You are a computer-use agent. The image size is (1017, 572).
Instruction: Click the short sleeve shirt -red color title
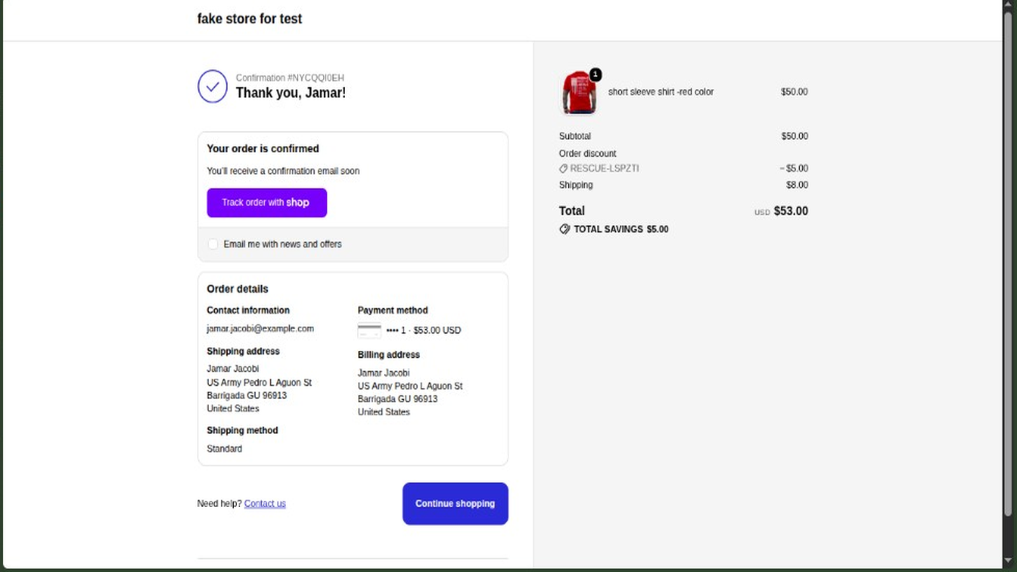(x=661, y=92)
